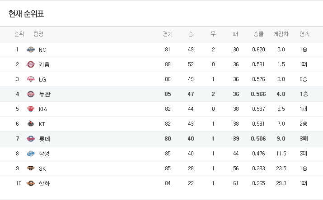
Task: Click the KIA Tigers logo icon
Action: point(31,109)
